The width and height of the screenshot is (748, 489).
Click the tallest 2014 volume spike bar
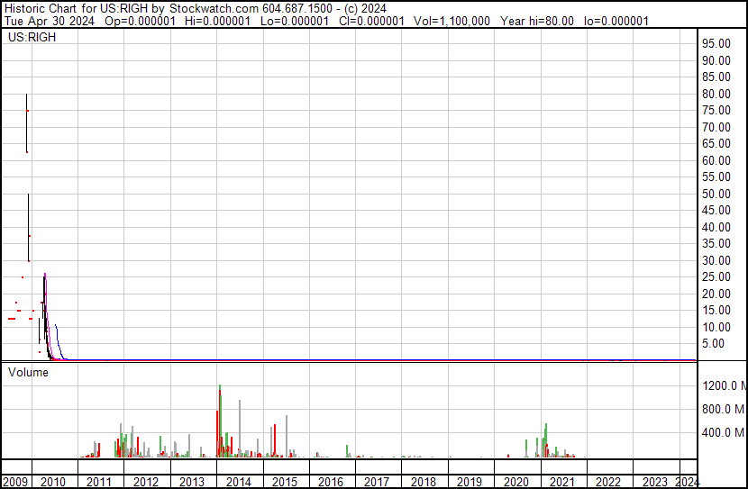click(220, 421)
